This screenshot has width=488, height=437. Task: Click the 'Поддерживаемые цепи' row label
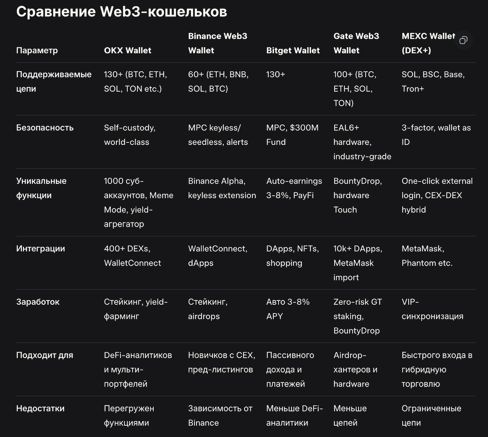pyautogui.click(x=54, y=81)
